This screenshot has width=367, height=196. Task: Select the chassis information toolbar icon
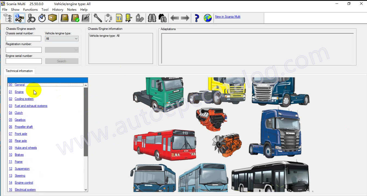19,18
